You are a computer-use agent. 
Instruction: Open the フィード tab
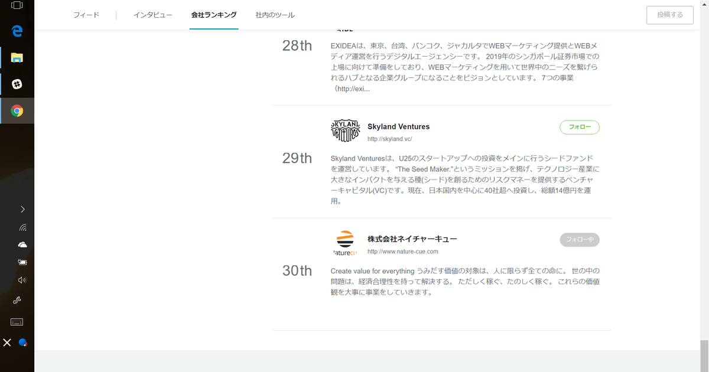[x=86, y=15]
